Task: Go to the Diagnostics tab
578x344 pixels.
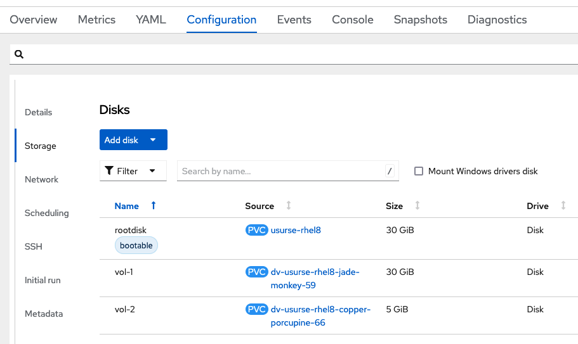Action: [497, 20]
